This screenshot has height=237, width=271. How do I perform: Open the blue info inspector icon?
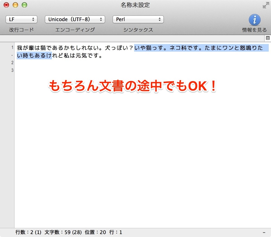(x=254, y=20)
